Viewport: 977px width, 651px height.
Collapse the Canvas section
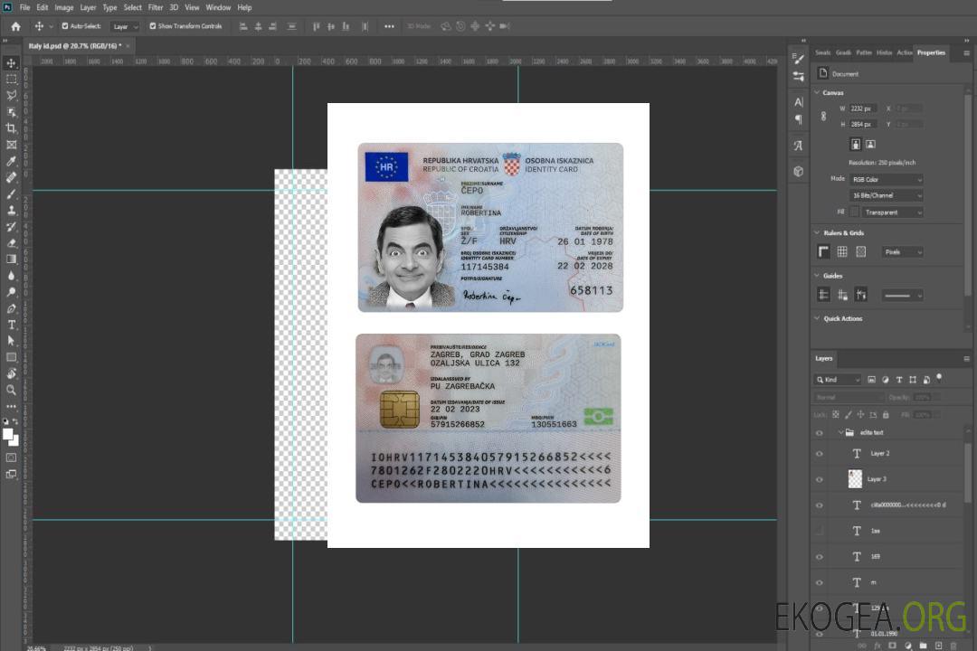[817, 93]
